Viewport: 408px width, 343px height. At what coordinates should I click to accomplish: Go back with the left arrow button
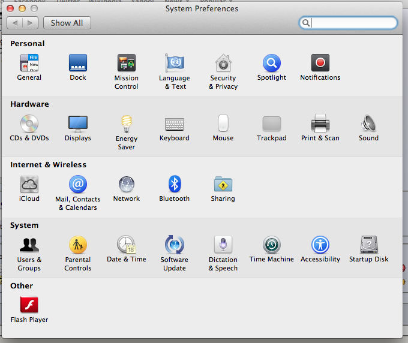[15, 23]
